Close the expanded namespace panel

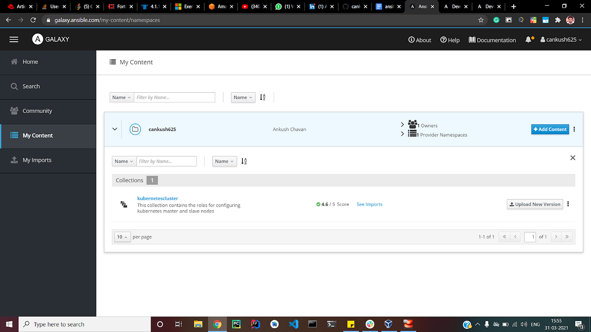click(x=572, y=158)
